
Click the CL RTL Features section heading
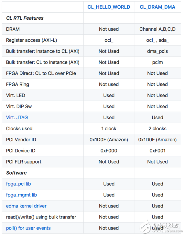click(x=25, y=18)
